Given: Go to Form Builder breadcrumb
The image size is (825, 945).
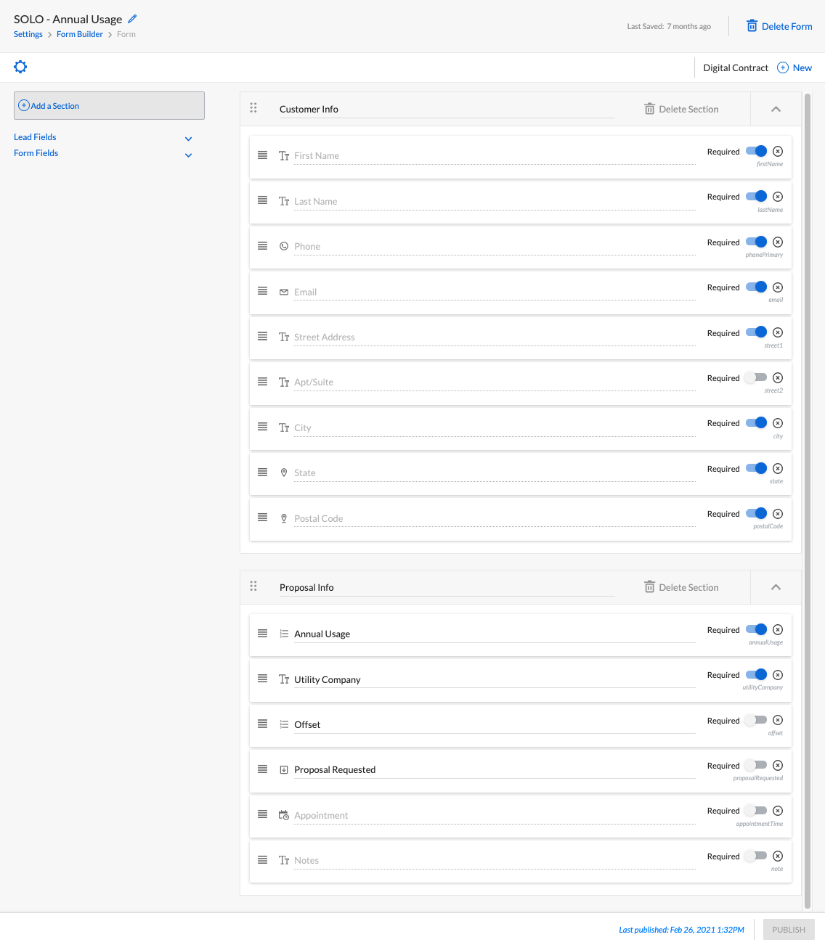Looking at the screenshot, I should [x=80, y=34].
